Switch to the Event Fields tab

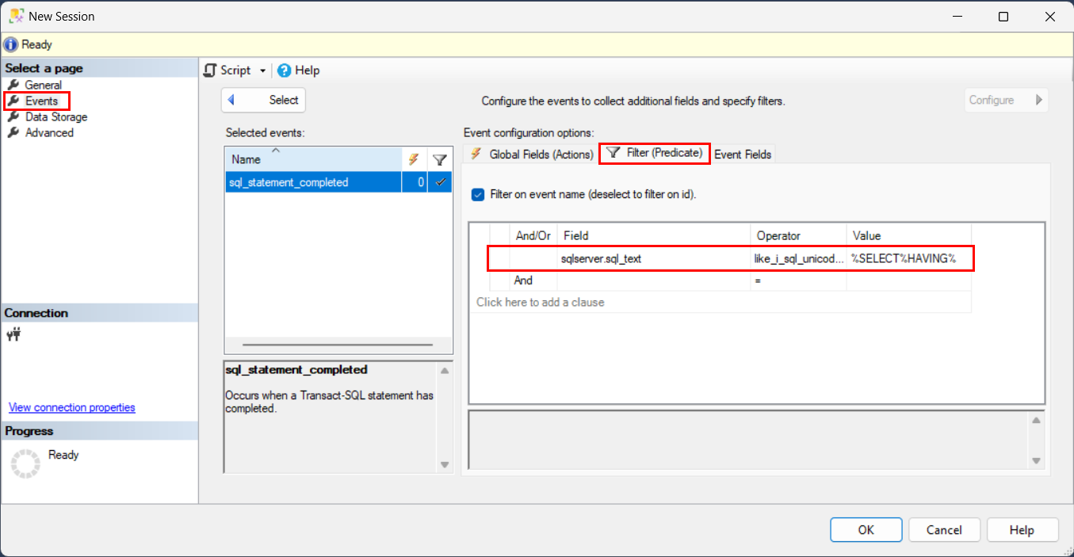coord(742,154)
